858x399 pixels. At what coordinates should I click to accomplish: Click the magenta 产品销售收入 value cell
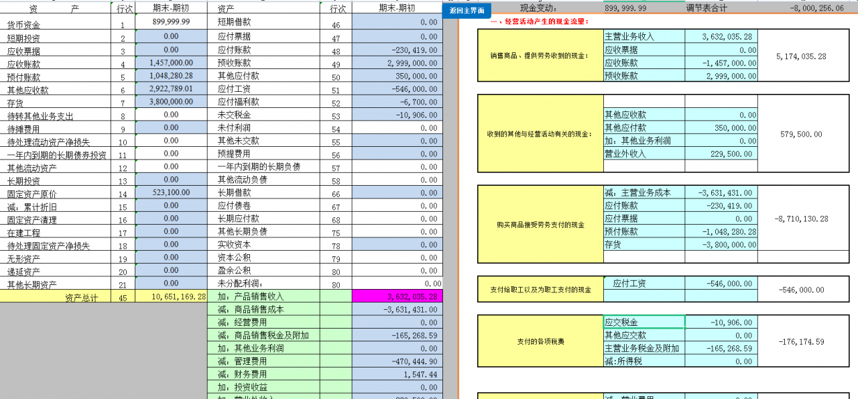point(394,296)
